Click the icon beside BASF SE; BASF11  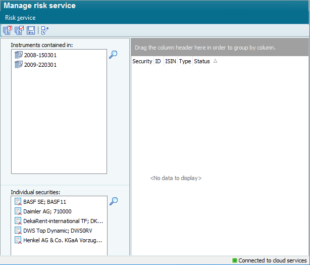pos(18,202)
